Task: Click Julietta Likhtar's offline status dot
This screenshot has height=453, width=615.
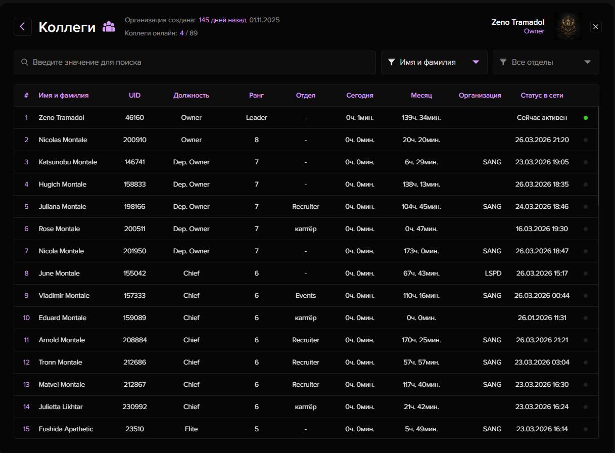Action: 585,407
